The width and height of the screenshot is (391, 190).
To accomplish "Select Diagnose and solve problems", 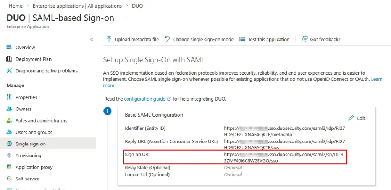I will 47,70.
